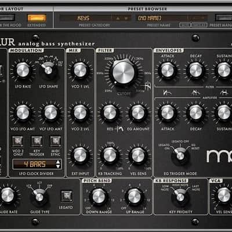The image size is (232, 232).
Task: Click the LFO Shape selector switch
Action: click(x=48, y=70)
